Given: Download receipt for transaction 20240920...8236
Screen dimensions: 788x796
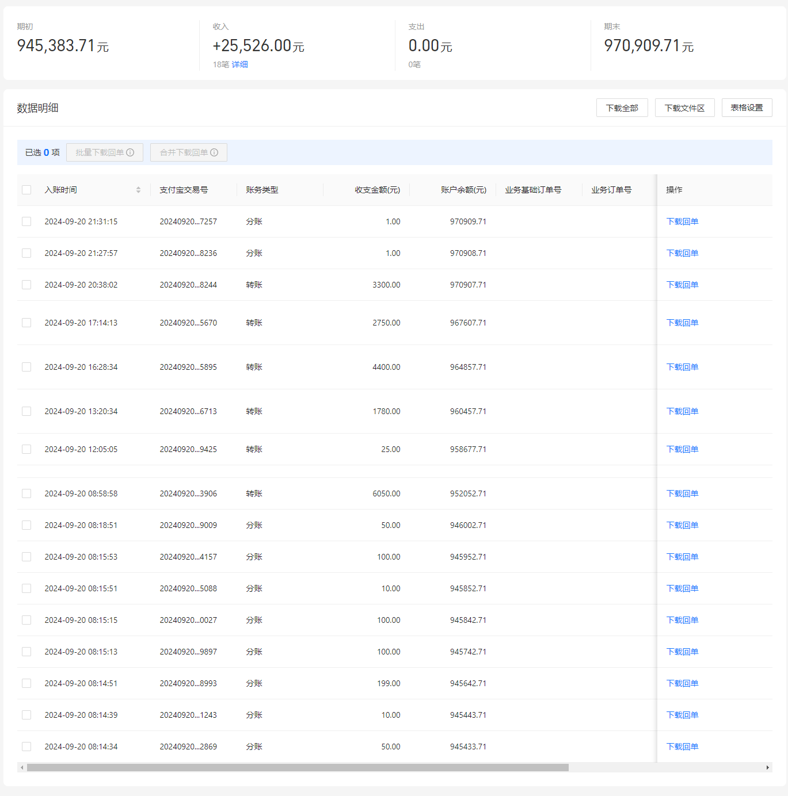Looking at the screenshot, I should click(682, 253).
